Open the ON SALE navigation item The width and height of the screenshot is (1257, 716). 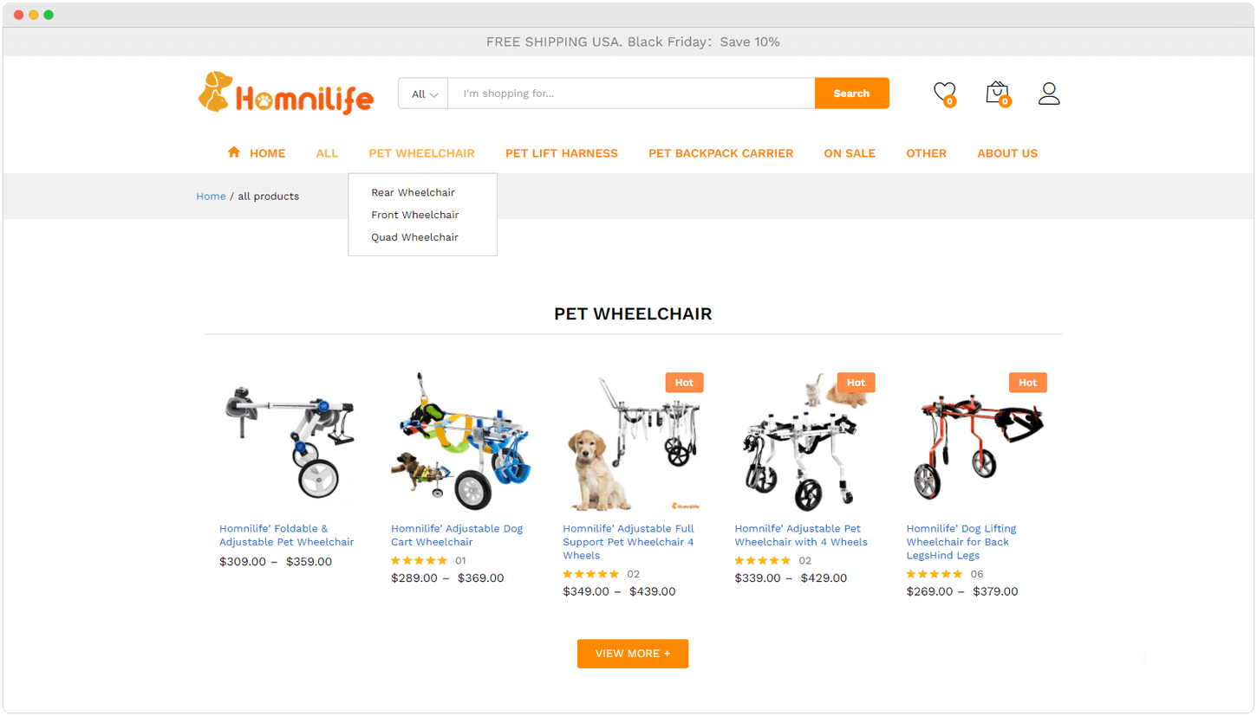850,153
